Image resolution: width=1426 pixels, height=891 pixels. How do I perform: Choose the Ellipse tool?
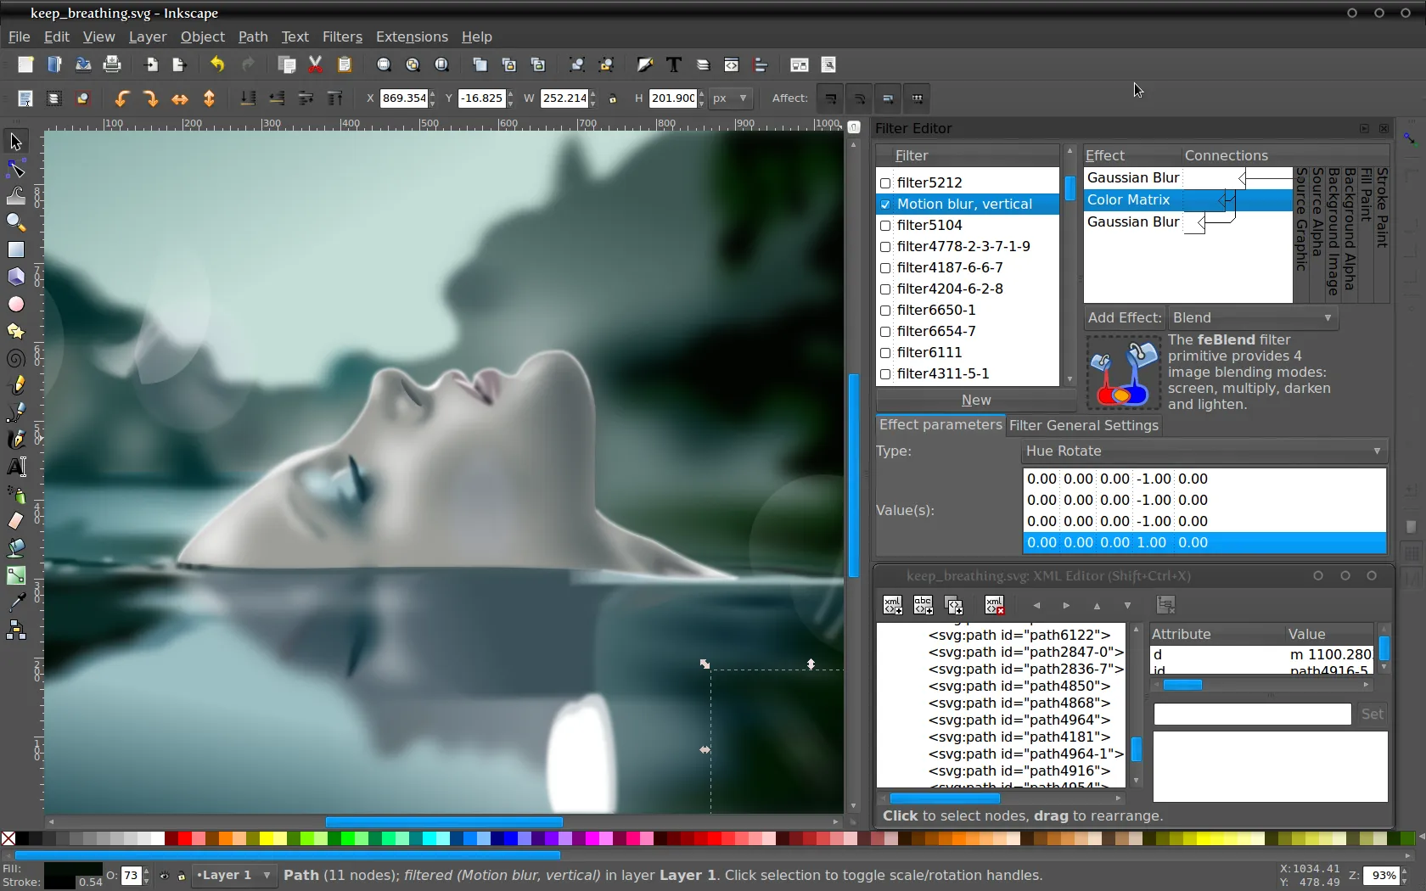(x=16, y=304)
